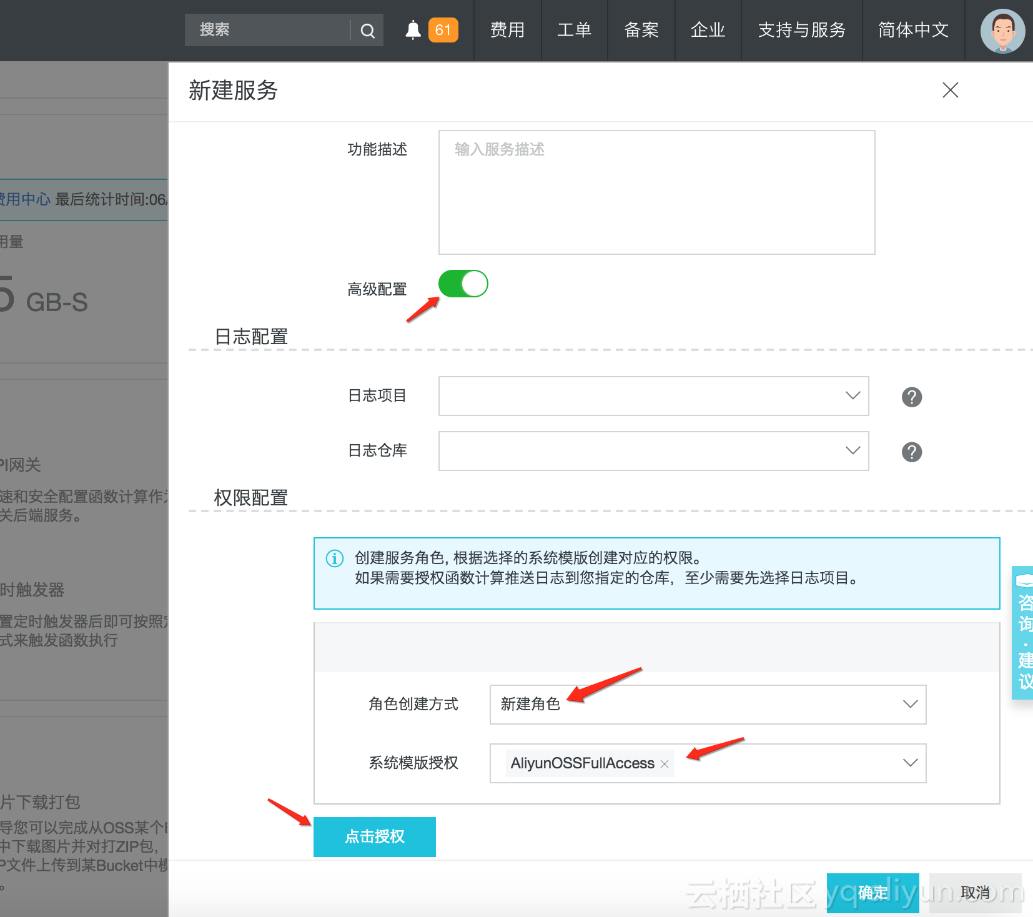Expand the 日志项目 dropdown

[x=653, y=396]
